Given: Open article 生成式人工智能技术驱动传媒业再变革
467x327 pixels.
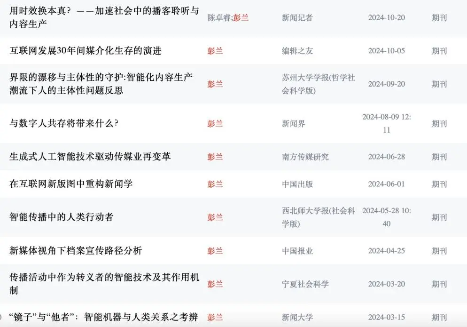Looking at the screenshot, I should [x=90, y=156].
